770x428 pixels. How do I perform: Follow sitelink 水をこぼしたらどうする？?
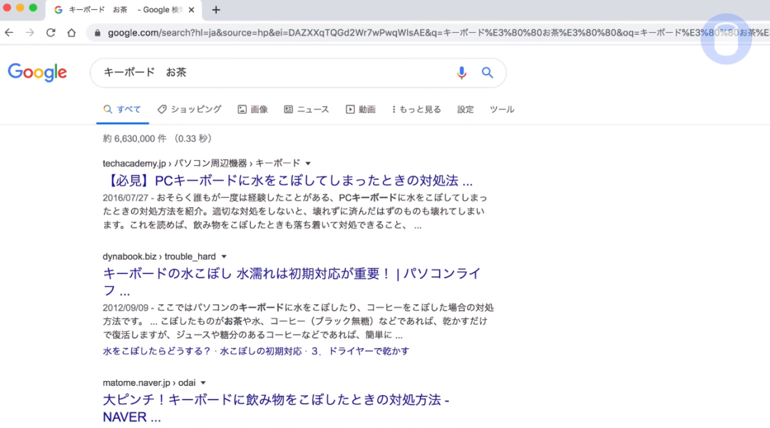[157, 351]
